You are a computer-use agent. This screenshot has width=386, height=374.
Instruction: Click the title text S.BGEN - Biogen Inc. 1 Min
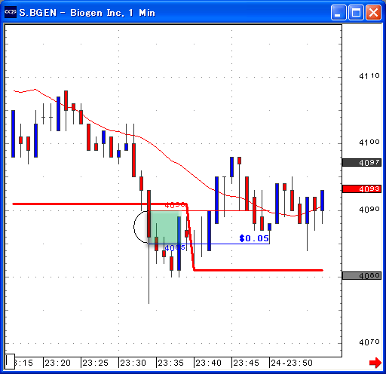(87, 13)
